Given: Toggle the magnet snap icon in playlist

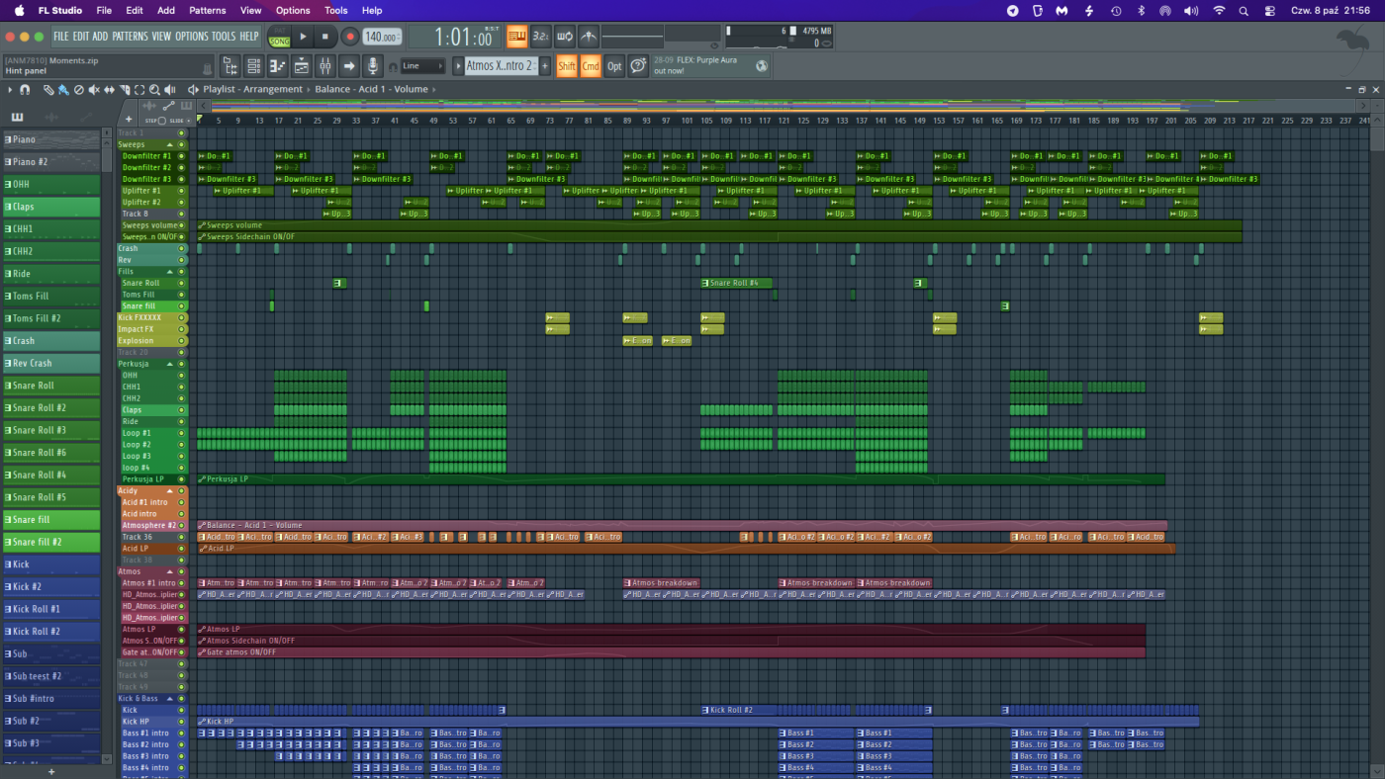Looking at the screenshot, I should click(x=25, y=90).
